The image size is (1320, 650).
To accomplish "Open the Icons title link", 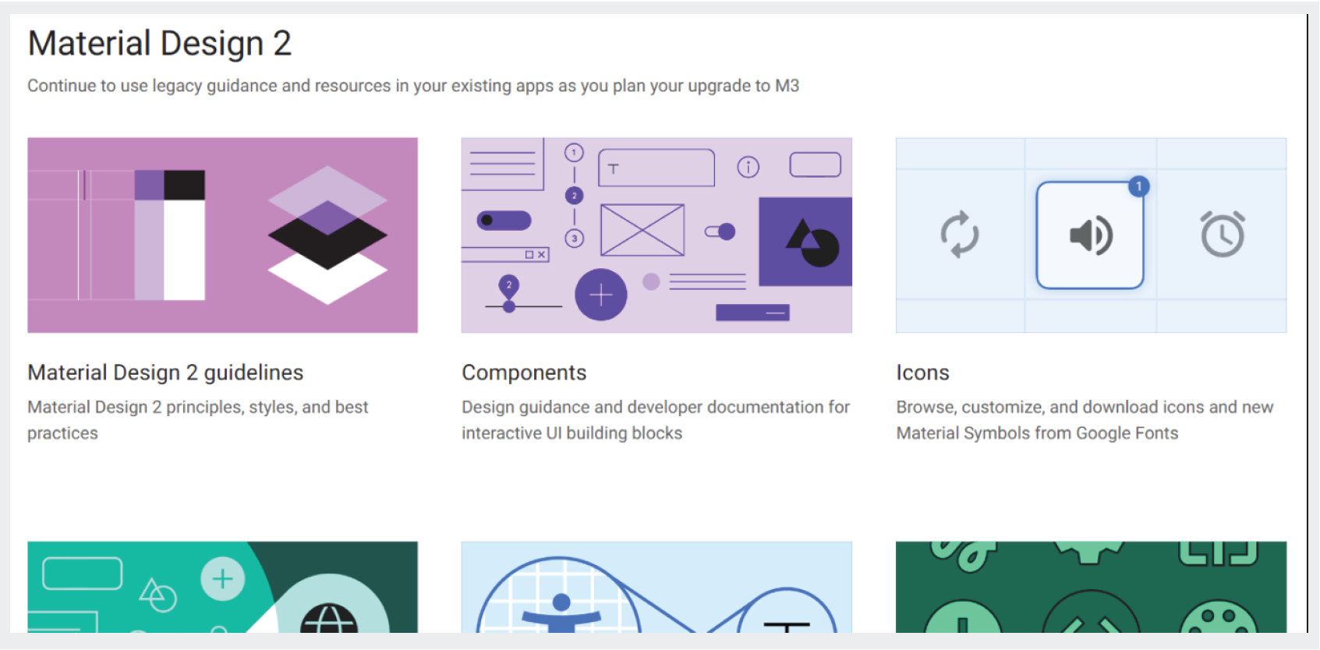I will [x=922, y=373].
